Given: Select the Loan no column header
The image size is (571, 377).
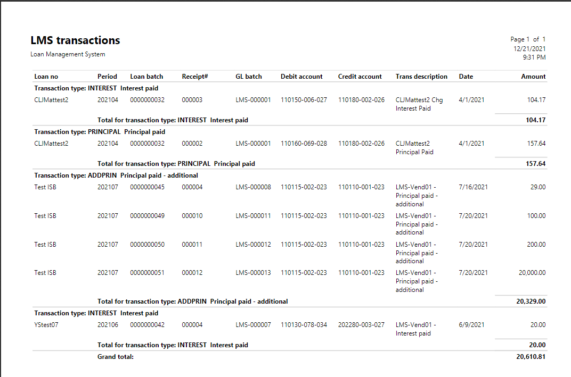Looking at the screenshot, I should tap(44, 76).
